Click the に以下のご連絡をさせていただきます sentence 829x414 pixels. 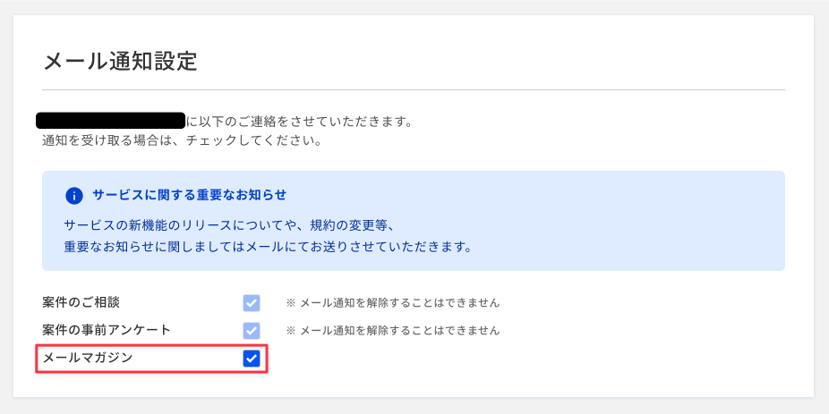(299, 122)
